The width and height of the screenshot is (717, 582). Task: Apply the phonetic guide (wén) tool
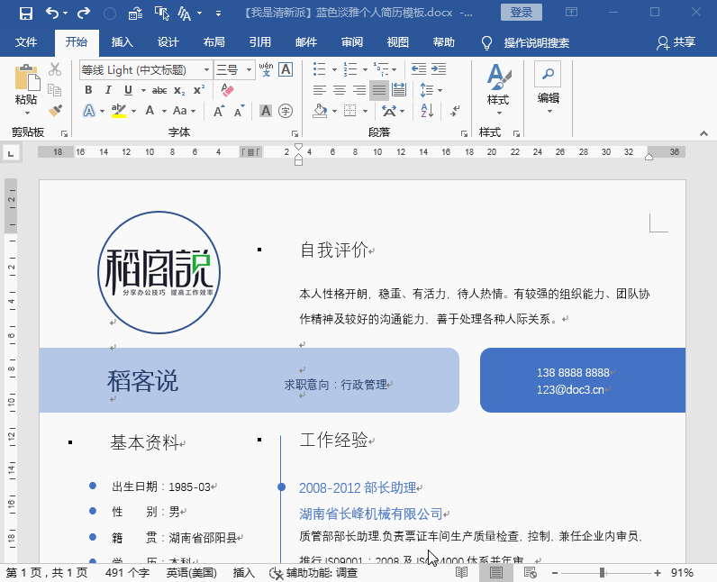[x=266, y=69]
